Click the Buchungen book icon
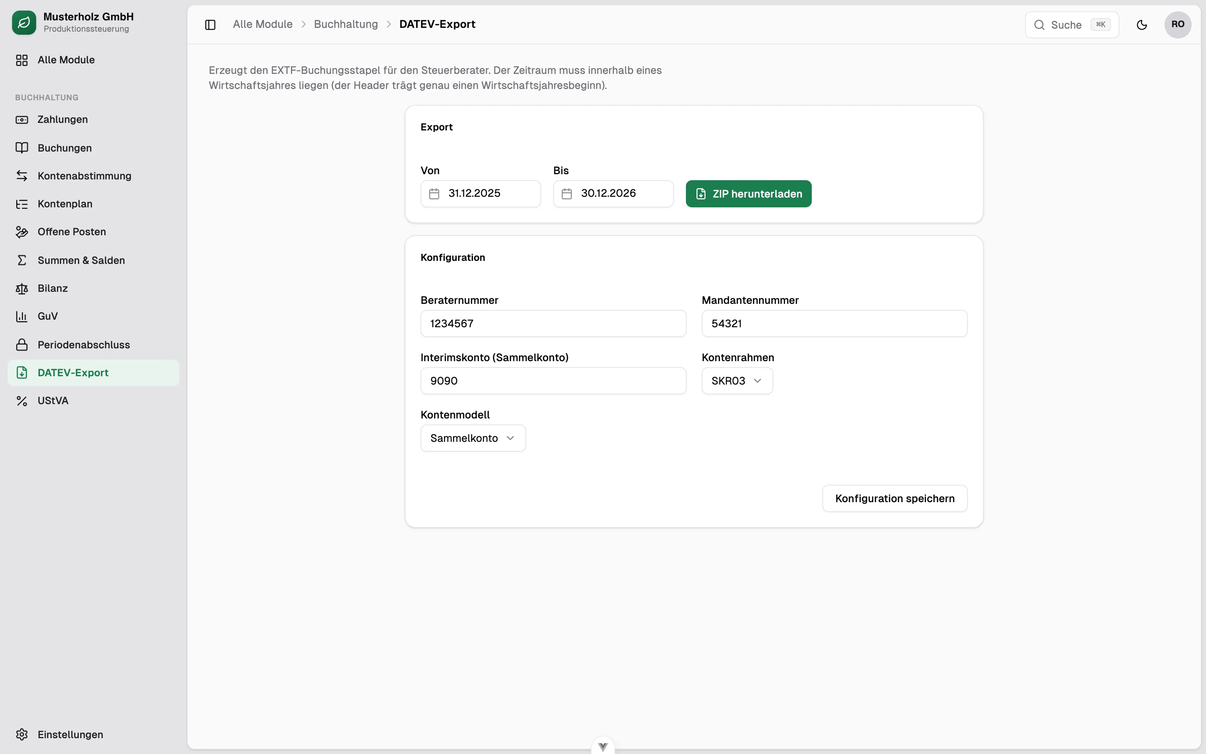The width and height of the screenshot is (1206, 754). [21, 148]
